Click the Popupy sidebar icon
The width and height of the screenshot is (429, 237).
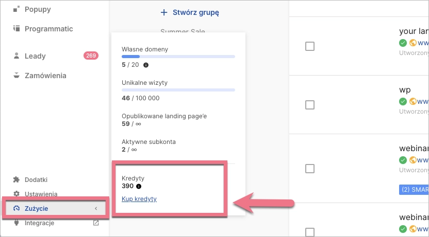pyautogui.click(x=16, y=9)
